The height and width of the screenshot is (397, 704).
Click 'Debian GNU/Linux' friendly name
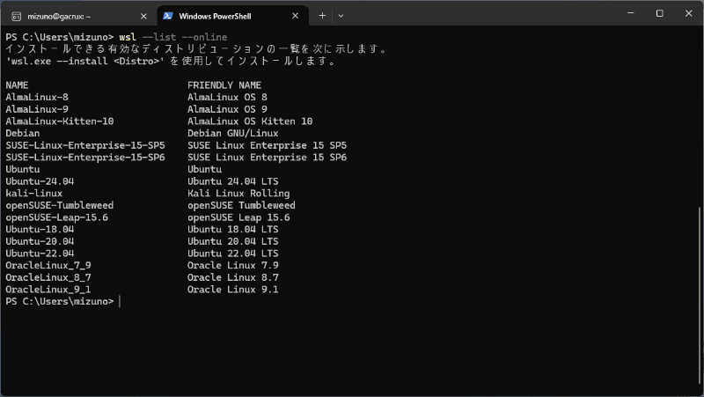(233, 134)
